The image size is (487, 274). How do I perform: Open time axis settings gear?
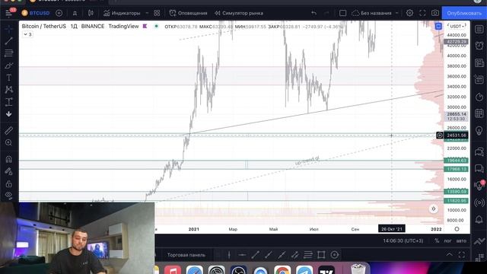[x=457, y=229]
